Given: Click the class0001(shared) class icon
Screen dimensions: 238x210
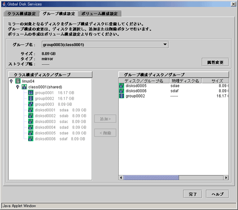Looking at the screenshot, I should tap(24, 87).
